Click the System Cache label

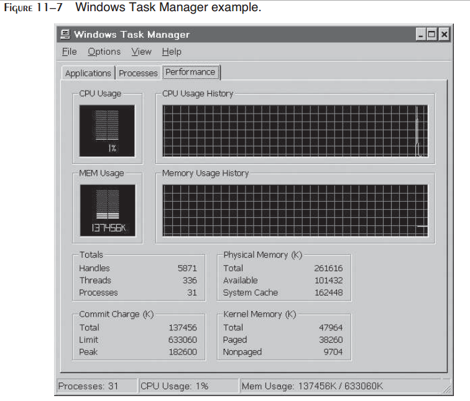click(x=251, y=292)
